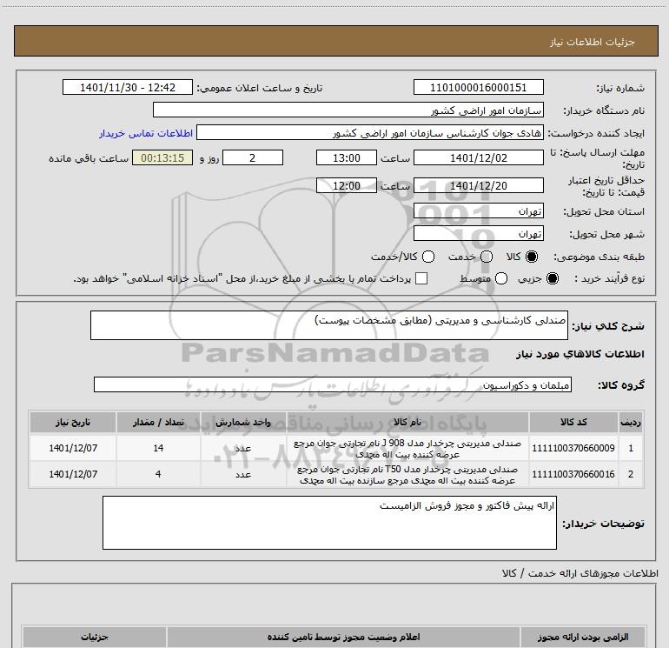Click the response deadline date 1401/12/02
Screen dimensions: 669x648
(x=478, y=157)
